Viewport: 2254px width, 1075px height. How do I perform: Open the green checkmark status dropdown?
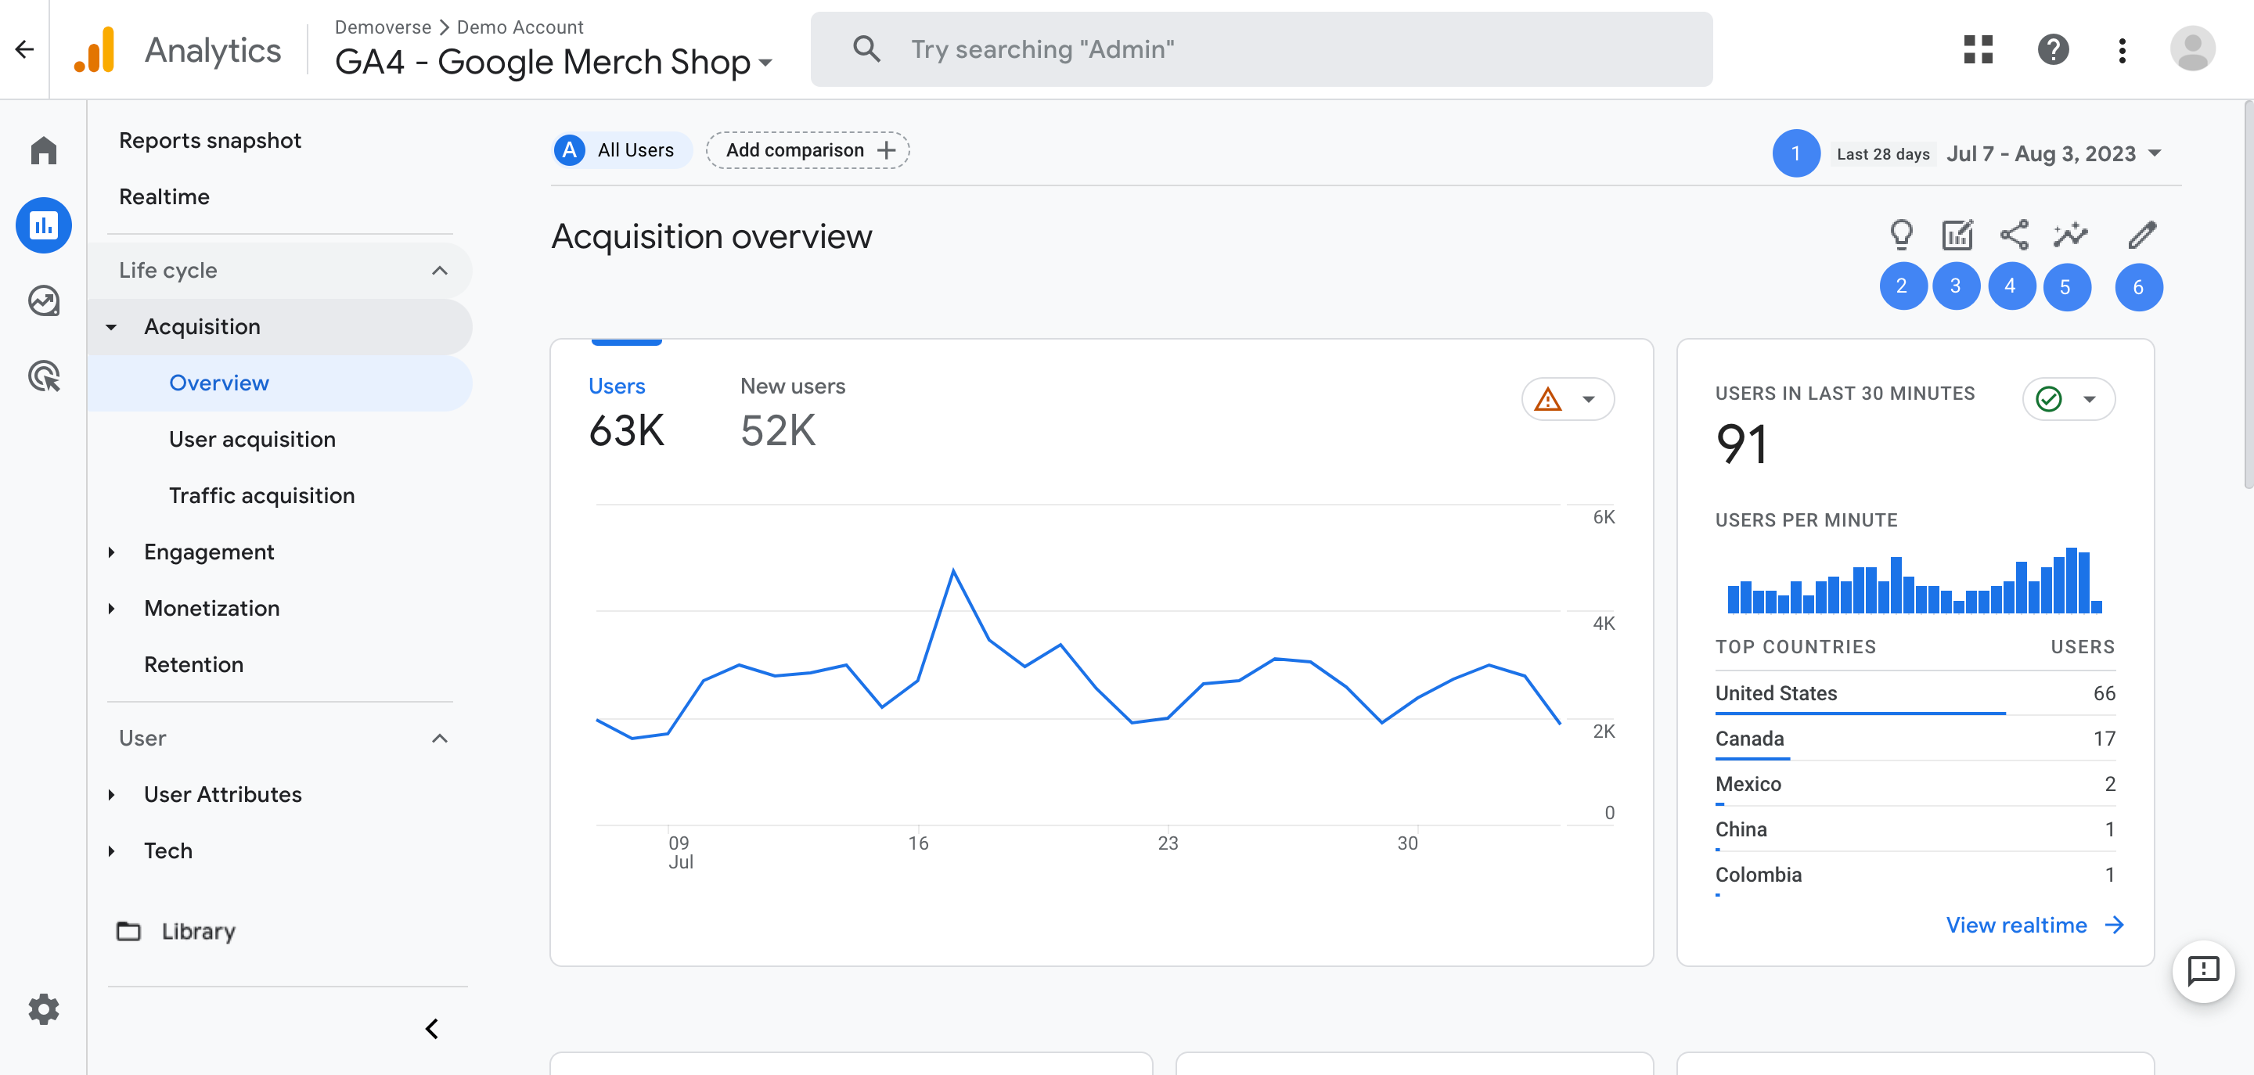(2069, 400)
